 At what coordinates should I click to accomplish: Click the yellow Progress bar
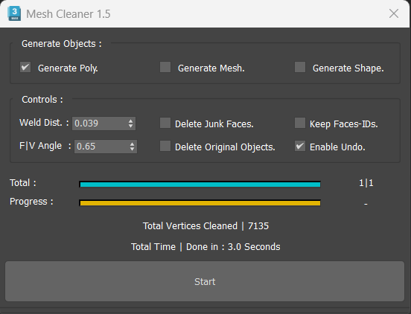coord(200,203)
